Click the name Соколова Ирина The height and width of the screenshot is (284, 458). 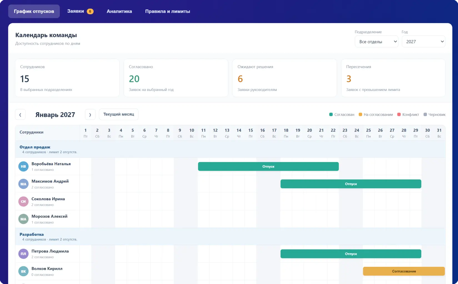48,199
